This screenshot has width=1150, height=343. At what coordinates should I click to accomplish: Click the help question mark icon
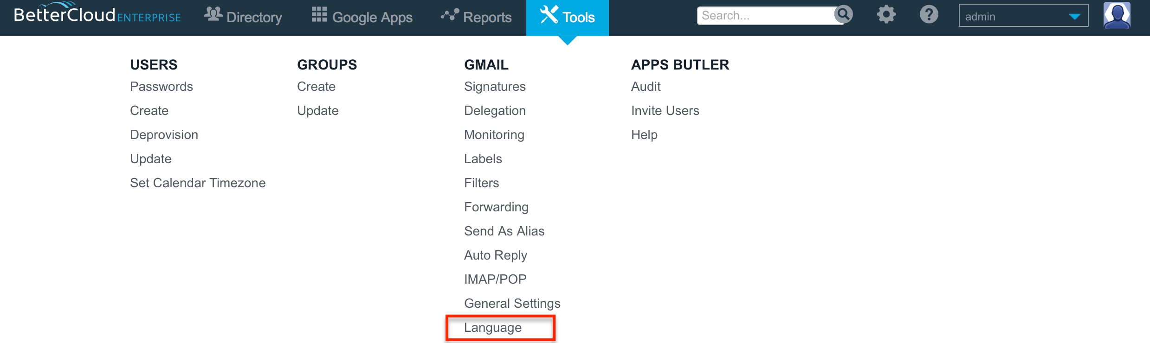(929, 14)
